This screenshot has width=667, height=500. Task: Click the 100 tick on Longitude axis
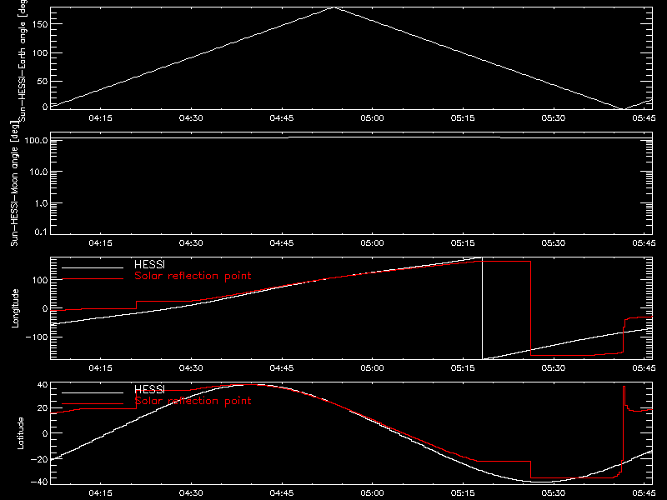(40, 280)
